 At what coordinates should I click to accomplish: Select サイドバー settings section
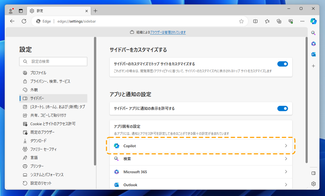(53, 98)
